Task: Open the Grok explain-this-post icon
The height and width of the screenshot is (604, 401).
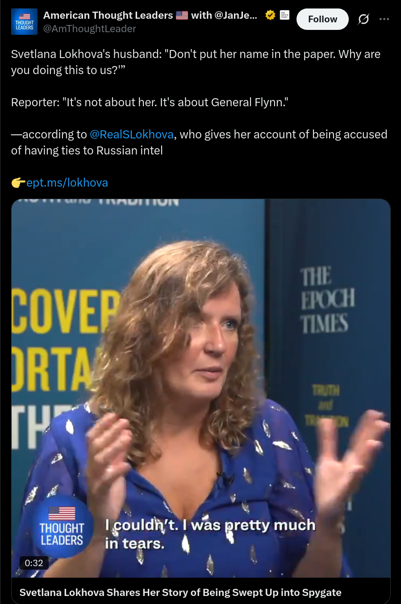Action: coord(363,19)
